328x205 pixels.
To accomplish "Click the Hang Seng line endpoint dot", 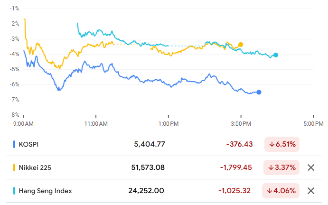I will (276, 55).
